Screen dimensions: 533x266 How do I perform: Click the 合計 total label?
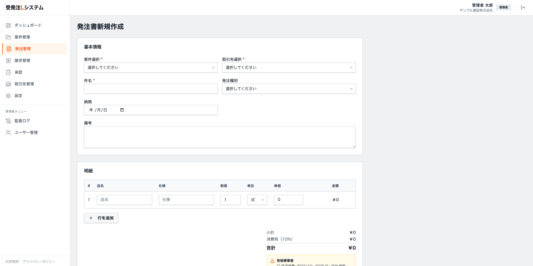click(271, 248)
